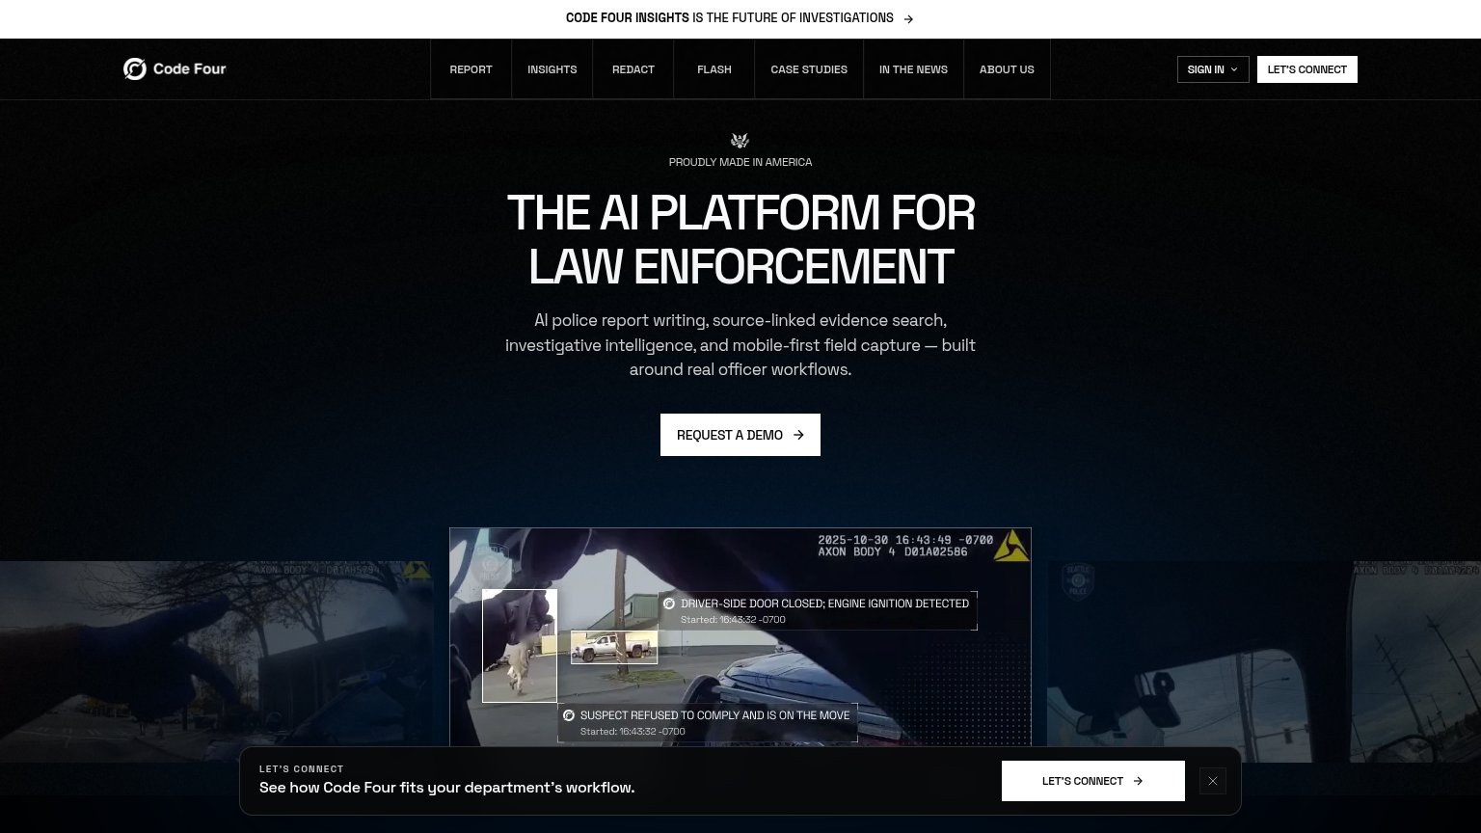This screenshot has width=1481, height=833.
Task: Select Flash in the navigation bar
Action: [714, 69]
